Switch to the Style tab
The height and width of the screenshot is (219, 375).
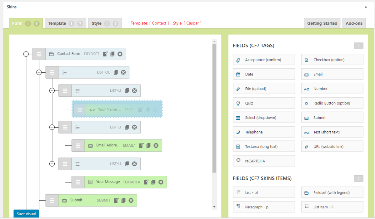[x=97, y=23]
